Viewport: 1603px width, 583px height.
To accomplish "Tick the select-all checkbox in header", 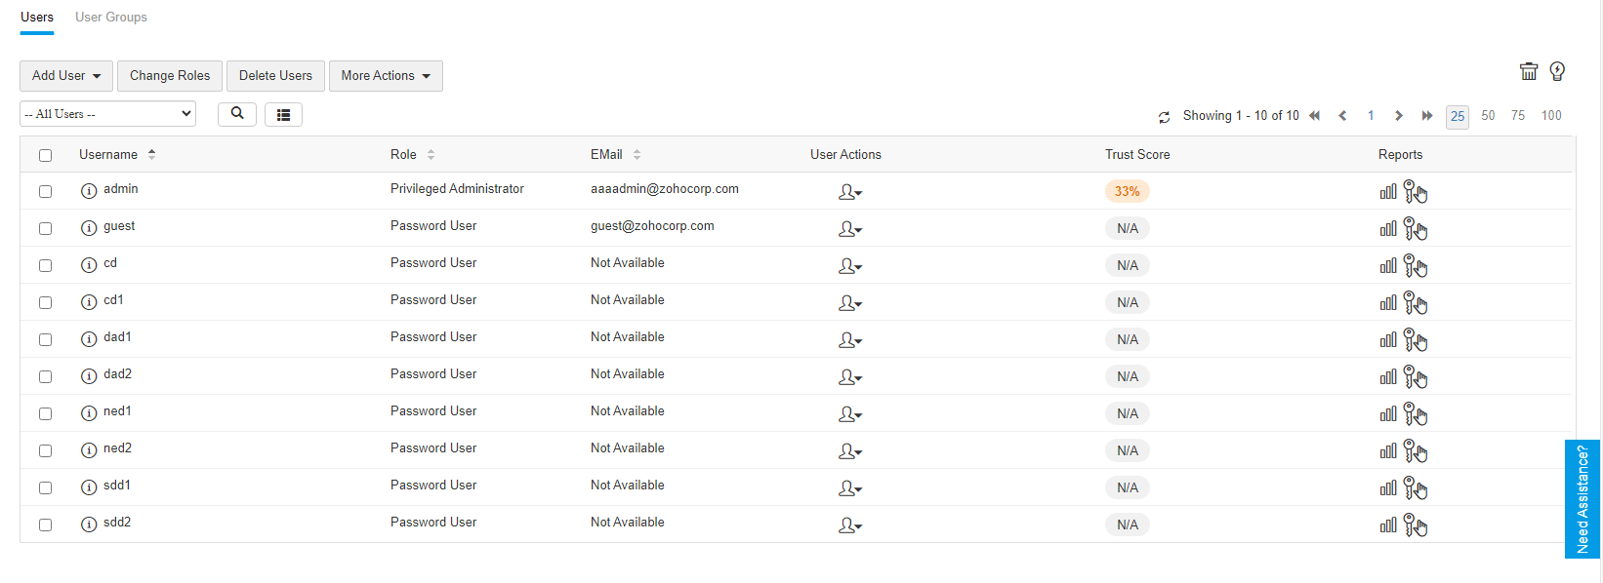I will [x=46, y=156].
